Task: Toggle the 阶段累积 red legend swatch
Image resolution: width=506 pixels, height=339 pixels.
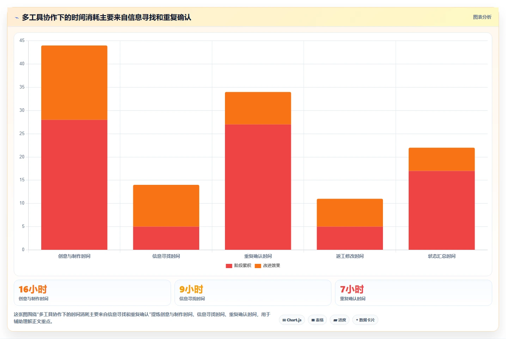Action: click(229, 266)
